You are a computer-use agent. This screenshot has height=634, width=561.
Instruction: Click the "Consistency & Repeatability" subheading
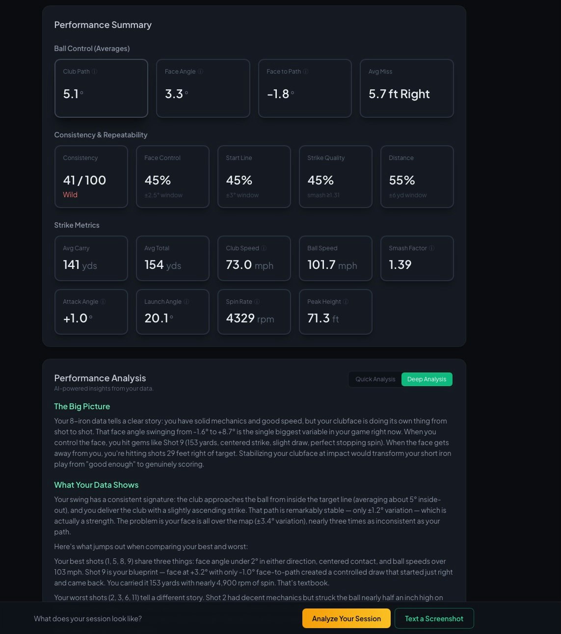[101, 135]
